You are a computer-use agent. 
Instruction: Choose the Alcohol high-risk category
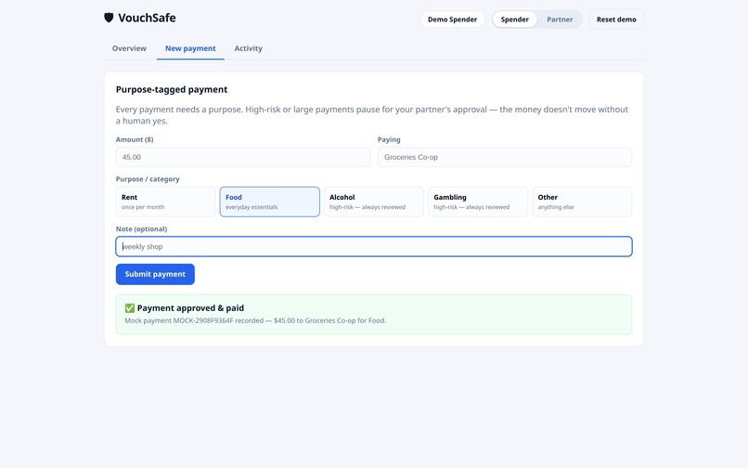(x=373, y=201)
